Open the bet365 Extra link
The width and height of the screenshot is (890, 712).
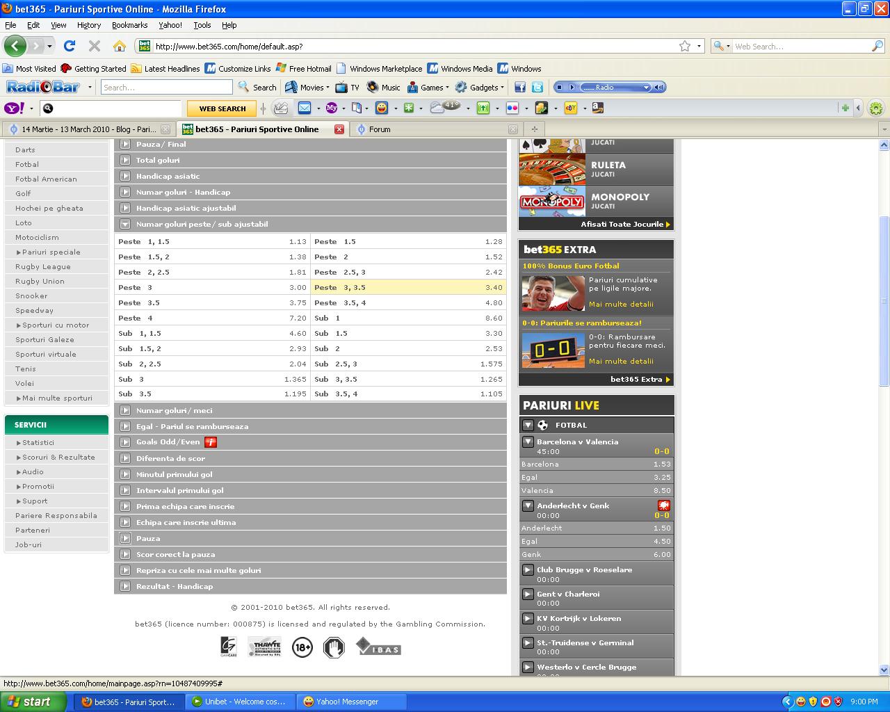(640, 380)
